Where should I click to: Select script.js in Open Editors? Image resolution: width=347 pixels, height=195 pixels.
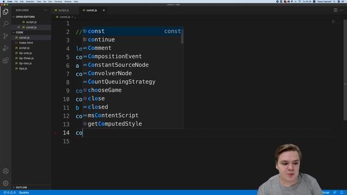pyautogui.click(x=31, y=22)
